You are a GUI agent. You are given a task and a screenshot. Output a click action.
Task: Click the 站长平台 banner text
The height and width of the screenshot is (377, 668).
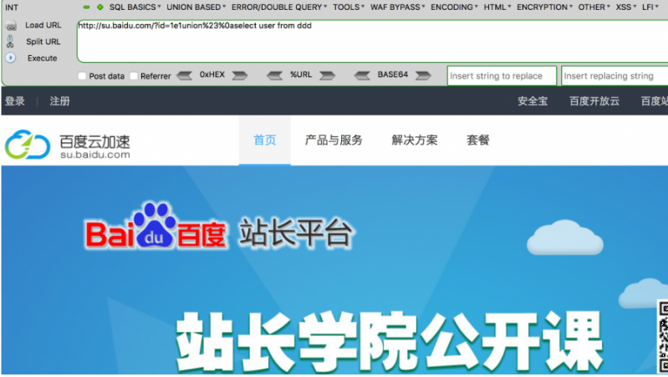(297, 232)
